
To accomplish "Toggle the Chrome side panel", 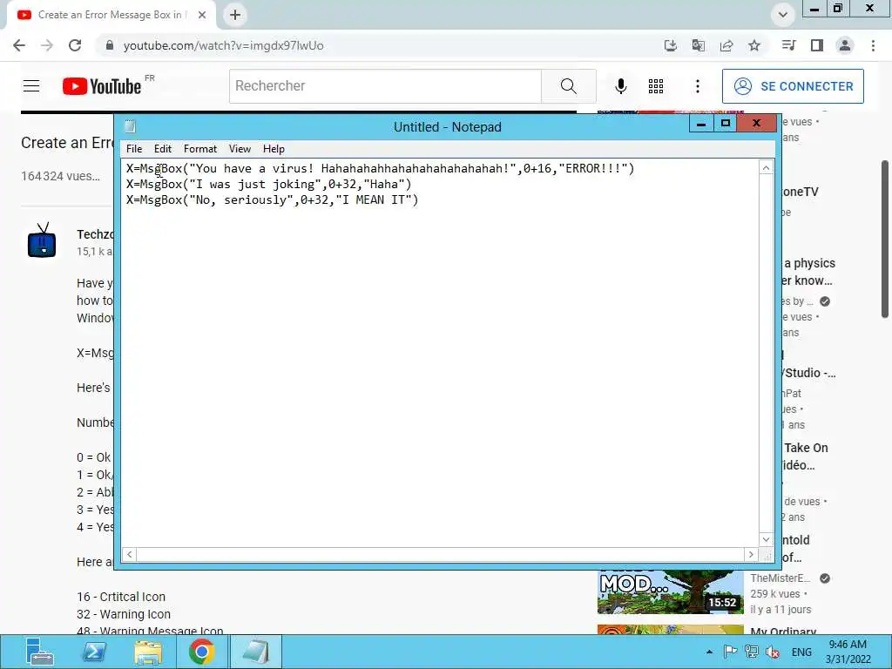I will pyautogui.click(x=817, y=45).
